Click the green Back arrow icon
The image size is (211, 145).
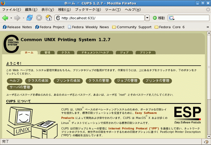click(5, 18)
